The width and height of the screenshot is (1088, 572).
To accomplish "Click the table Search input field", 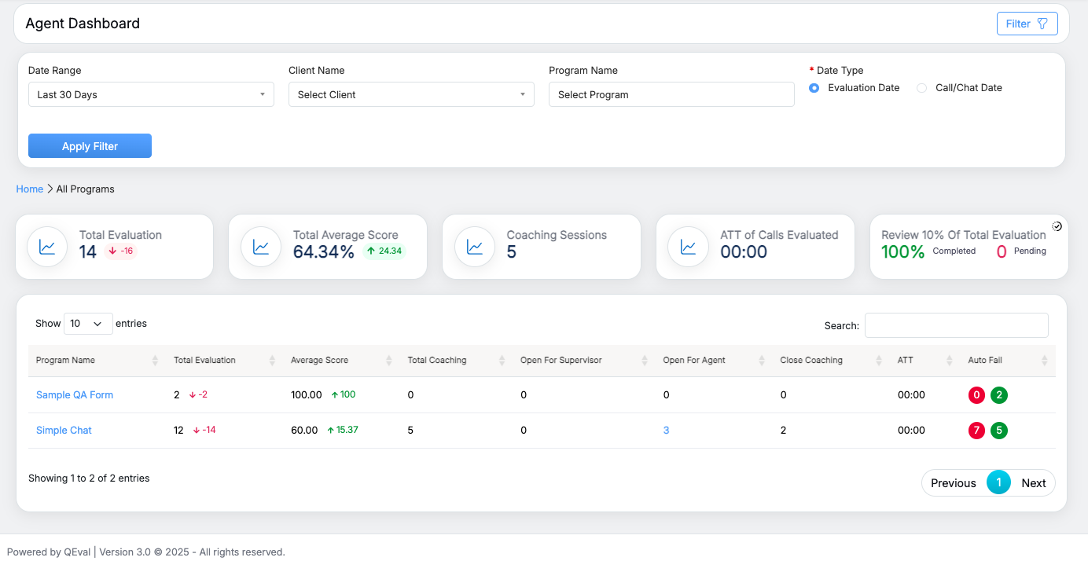I will coord(956,325).
